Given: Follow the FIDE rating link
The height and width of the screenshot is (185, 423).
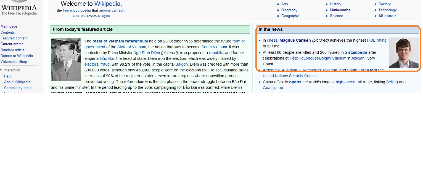Looking at the screenshot, I should pyautogui.click(x=376, y=40).
